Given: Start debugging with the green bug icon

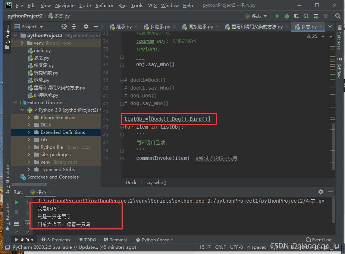Looking at the screenshot, I should (286, 16).
